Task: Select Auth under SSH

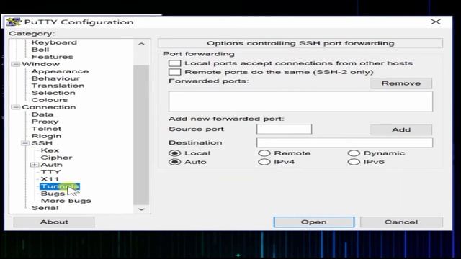Action: [51, 165]
